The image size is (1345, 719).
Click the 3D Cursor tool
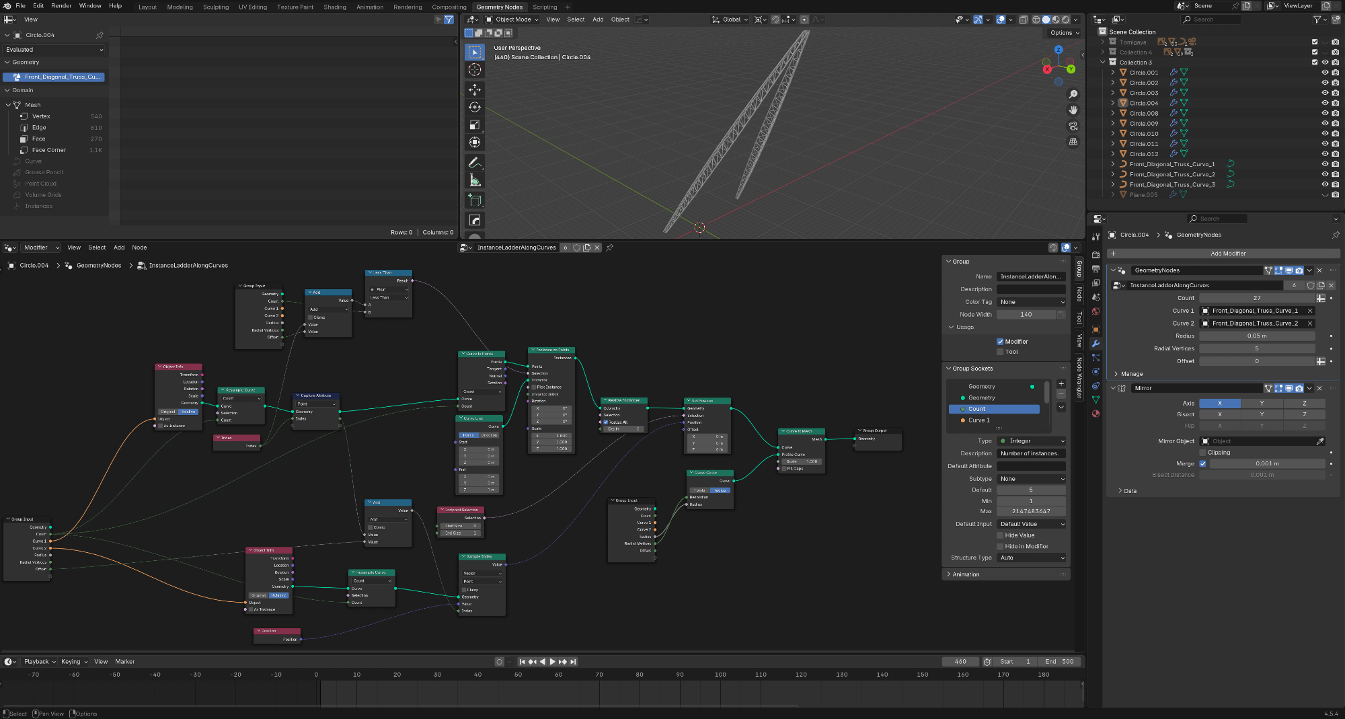pyautogui.click(x=475, y=70)
